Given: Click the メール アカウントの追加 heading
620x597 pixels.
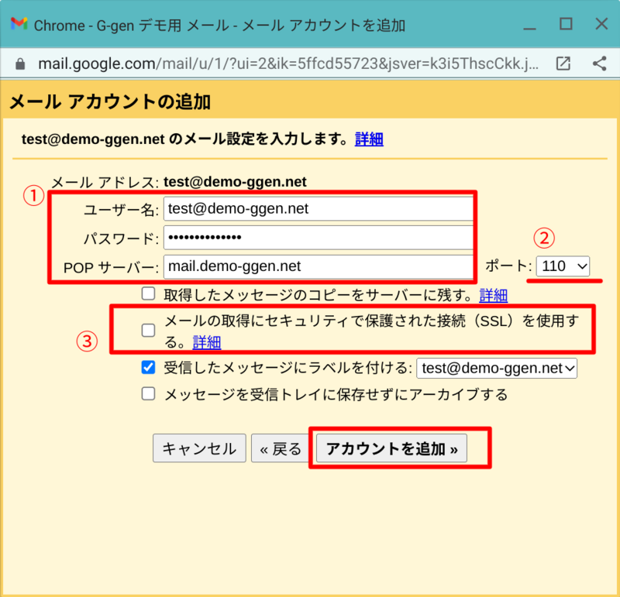Looking at the screenshot, I should pos(110,101).
